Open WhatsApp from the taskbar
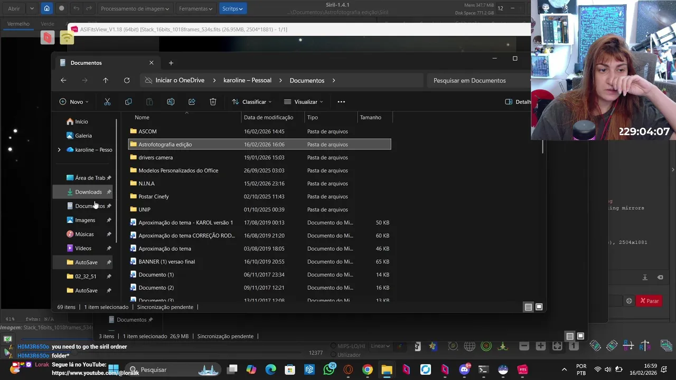Screen dimensions: 676x380 click(330, 369)
